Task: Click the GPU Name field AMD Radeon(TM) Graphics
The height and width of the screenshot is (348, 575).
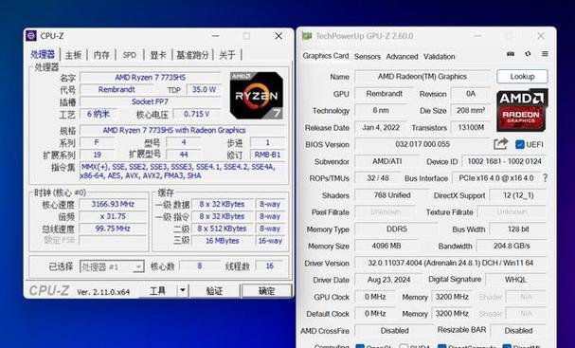Action: tap(422, 77)
